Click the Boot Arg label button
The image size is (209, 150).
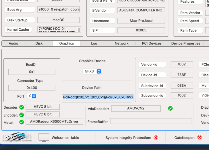point(20,10)
